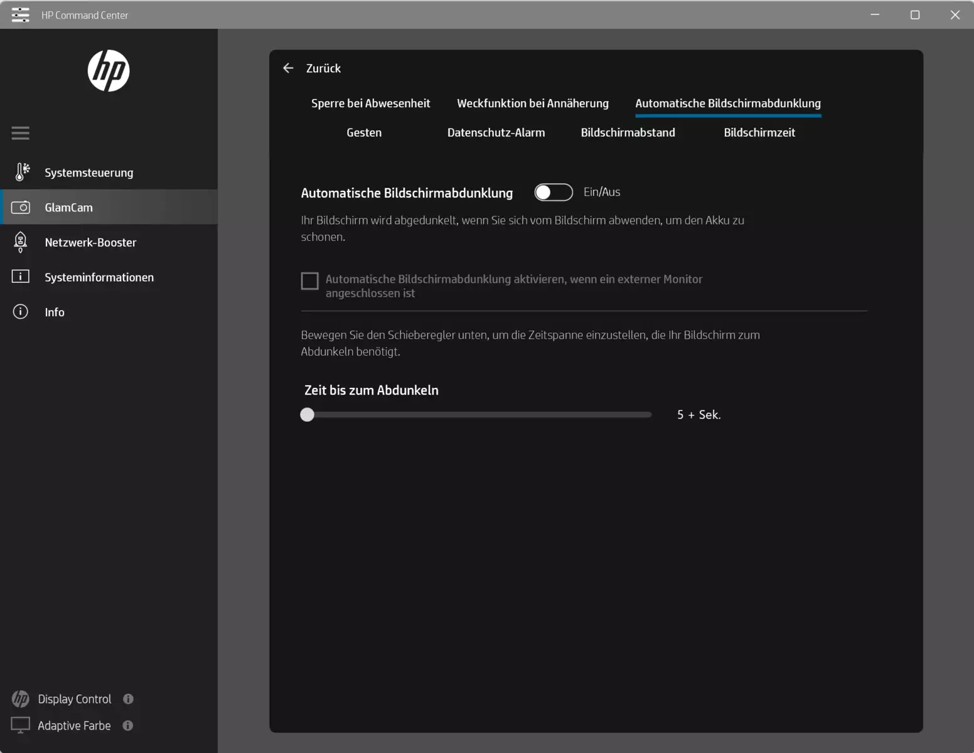Screen dimensions: 974x753
Task: Select Automatische Bildschirmabdunklung tab
Action: click(728, 104)
